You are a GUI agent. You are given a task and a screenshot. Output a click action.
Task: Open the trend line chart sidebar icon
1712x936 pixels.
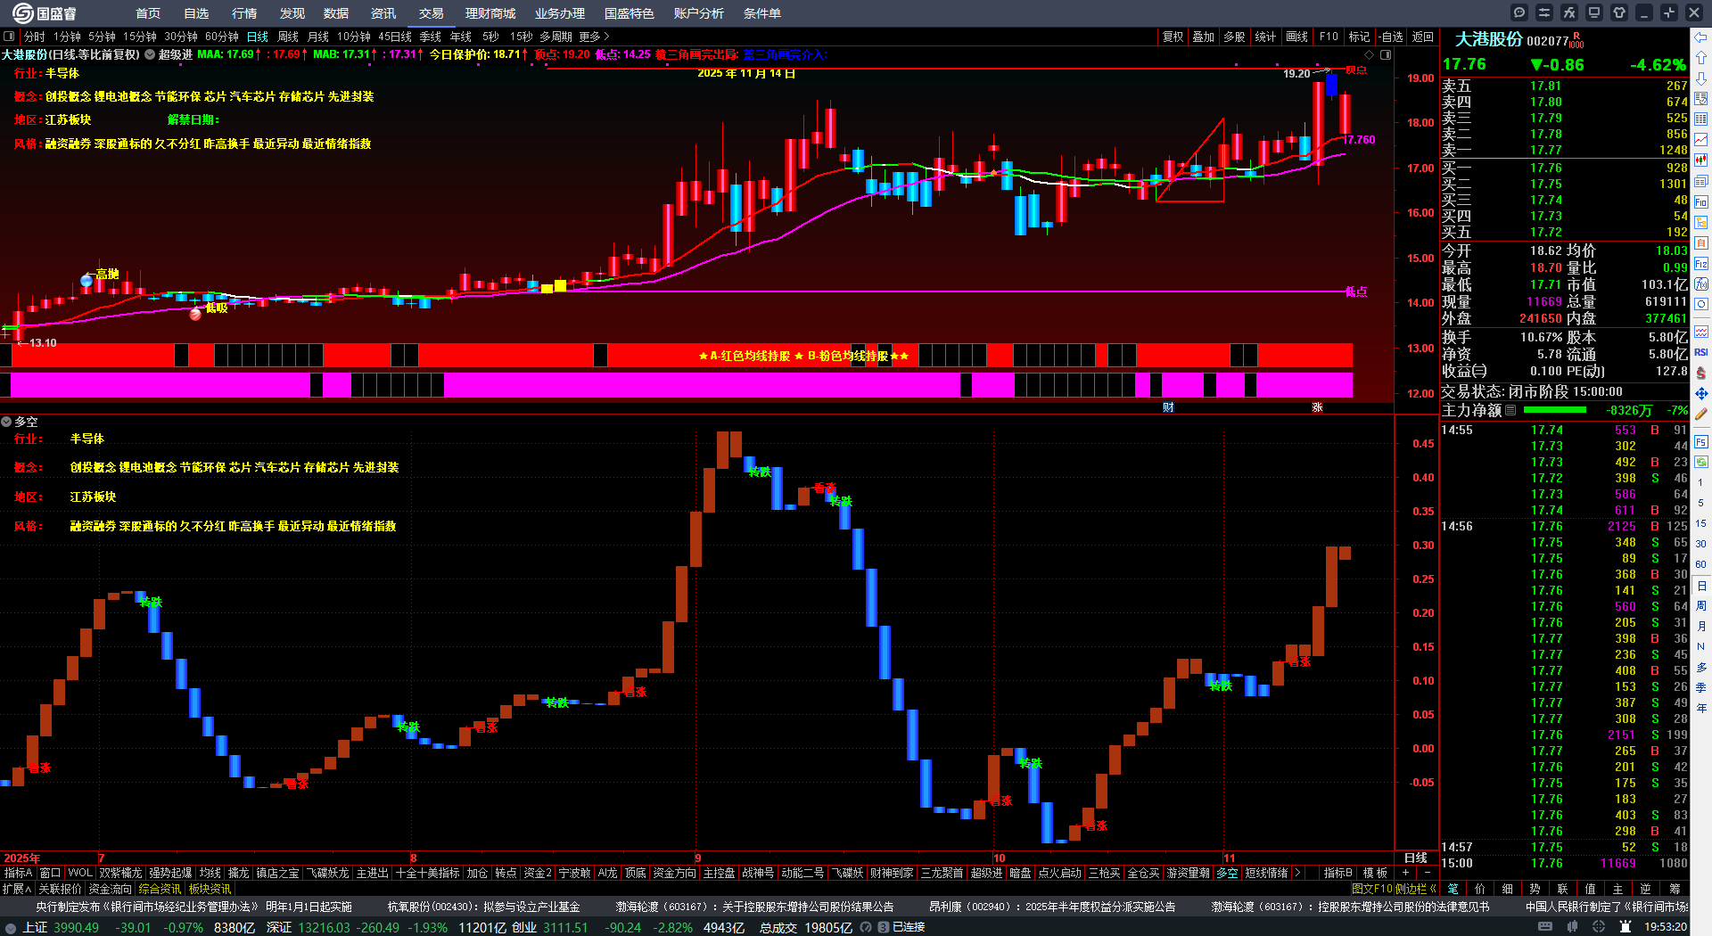[1701, 139]
